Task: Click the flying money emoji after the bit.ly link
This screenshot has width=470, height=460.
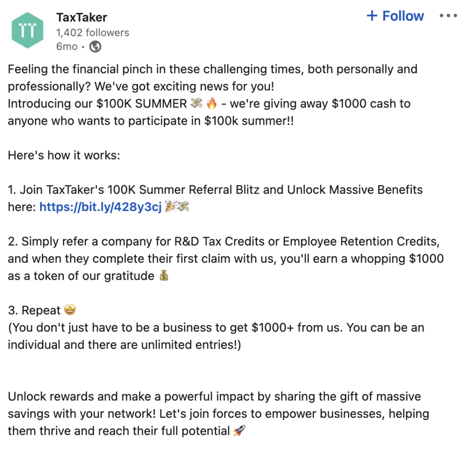Action: pos(183,206)
